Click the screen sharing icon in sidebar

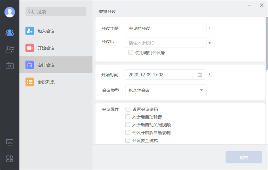pos(10,142)
